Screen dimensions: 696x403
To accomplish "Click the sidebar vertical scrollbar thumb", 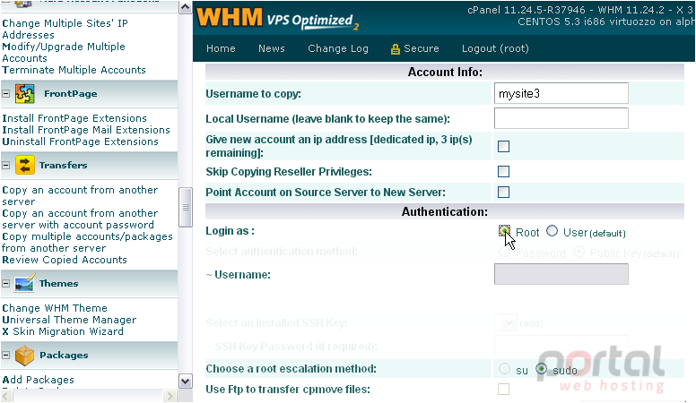I will [185, 207].
